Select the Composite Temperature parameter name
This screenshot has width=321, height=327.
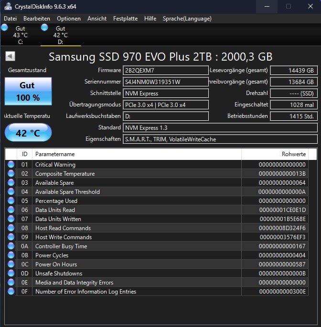65,174
